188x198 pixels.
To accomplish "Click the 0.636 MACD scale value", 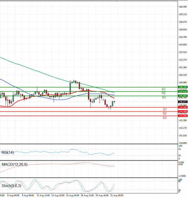I will (181, 162).
